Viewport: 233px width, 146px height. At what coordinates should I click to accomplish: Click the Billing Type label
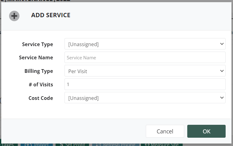pyautogui.click(x=39, y=71)
